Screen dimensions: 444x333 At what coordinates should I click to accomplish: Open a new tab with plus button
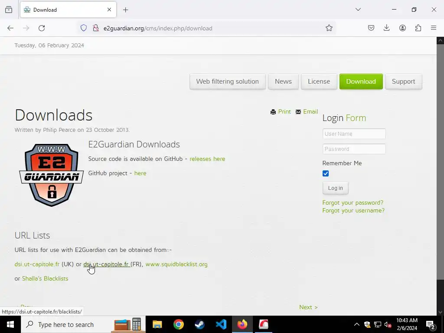click(x=126, y=10)
